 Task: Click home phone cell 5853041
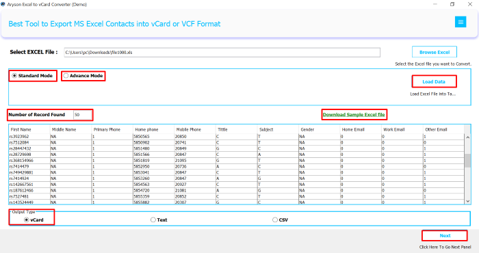pos(154,172)
